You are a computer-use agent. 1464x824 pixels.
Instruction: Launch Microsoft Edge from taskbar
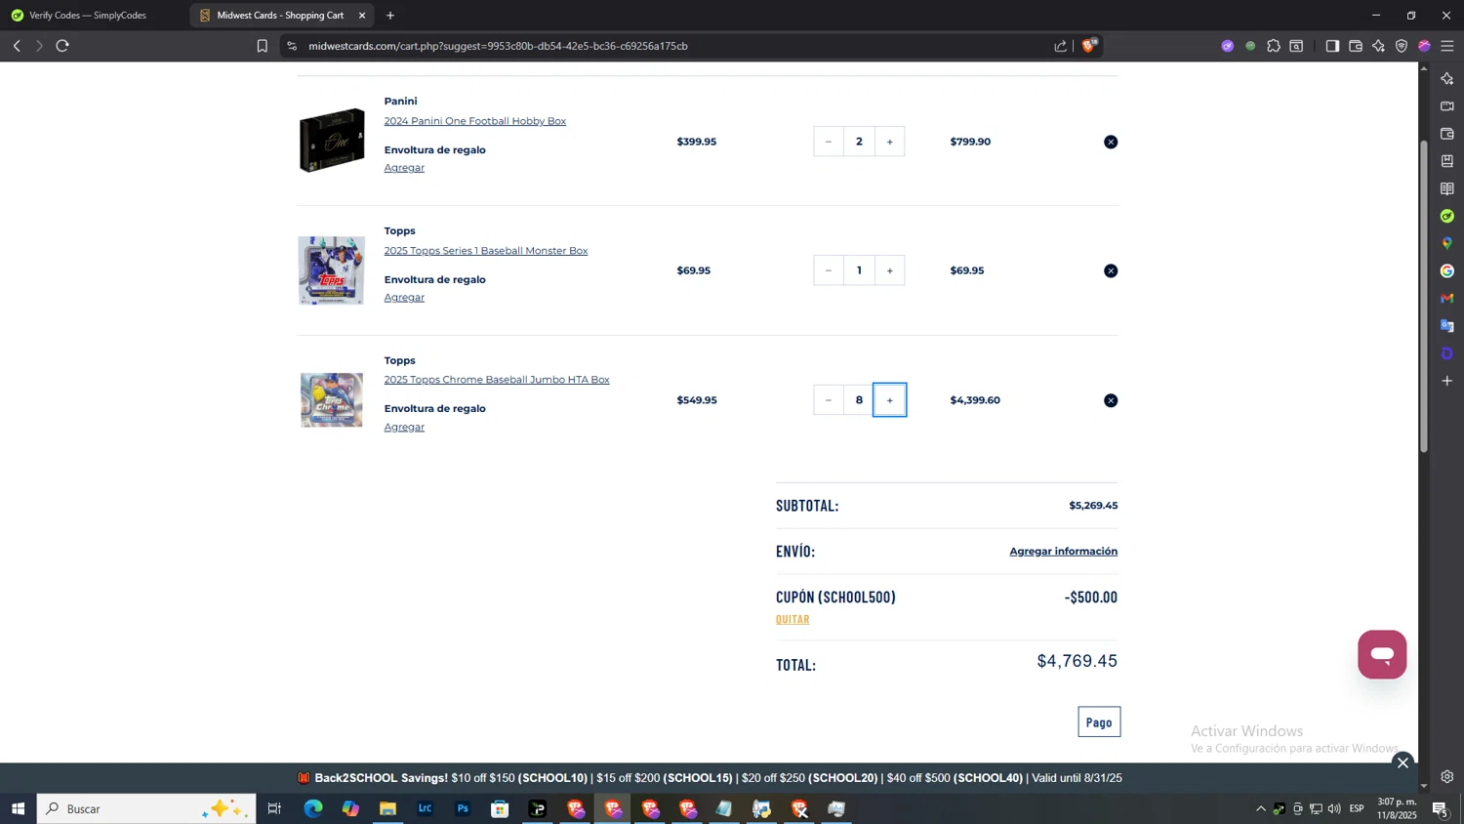[312, 808]
